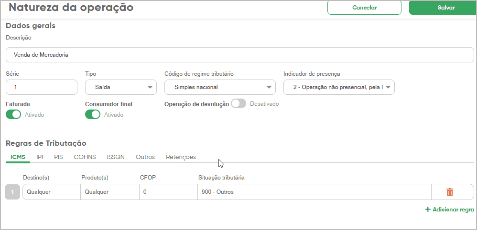Enable the Operação de devolução switch
The image size is (477, 230).
(x=238, y=104)
